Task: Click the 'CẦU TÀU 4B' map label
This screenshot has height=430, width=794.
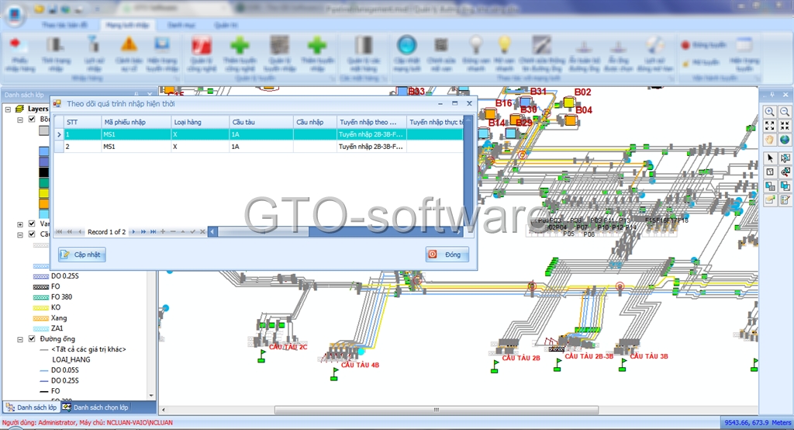Action: 360,365
